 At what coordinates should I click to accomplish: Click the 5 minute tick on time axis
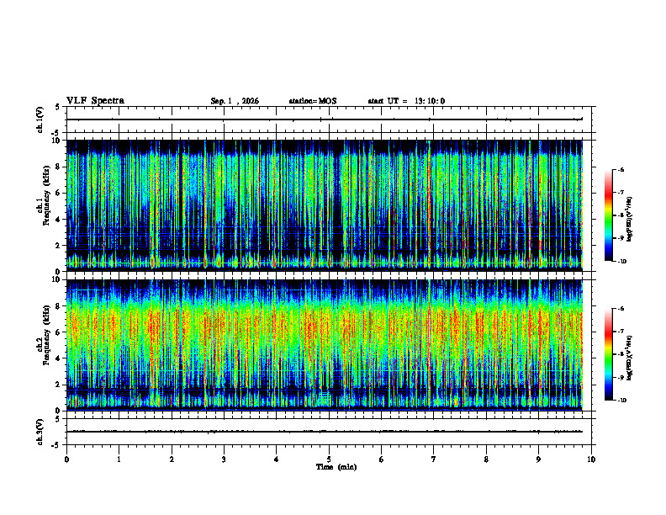[329, 459]
